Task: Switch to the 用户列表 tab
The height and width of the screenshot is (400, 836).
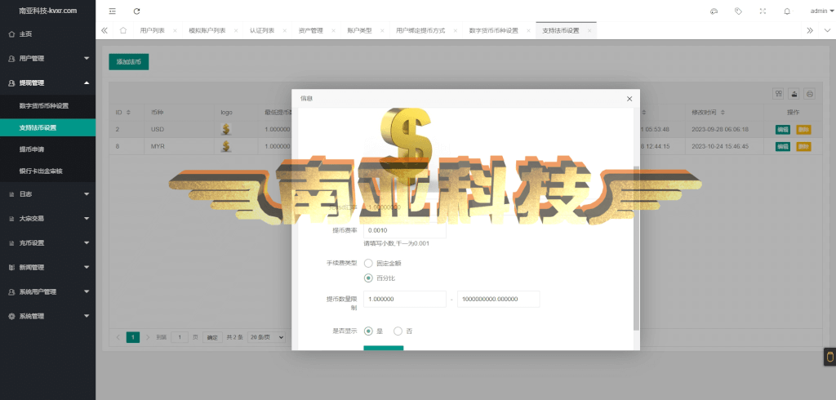Action: click(153, 31)
